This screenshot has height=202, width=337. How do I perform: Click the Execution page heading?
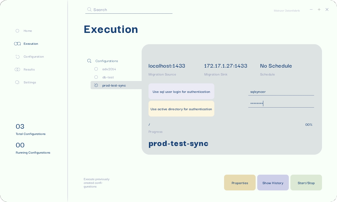click(111, 29)
